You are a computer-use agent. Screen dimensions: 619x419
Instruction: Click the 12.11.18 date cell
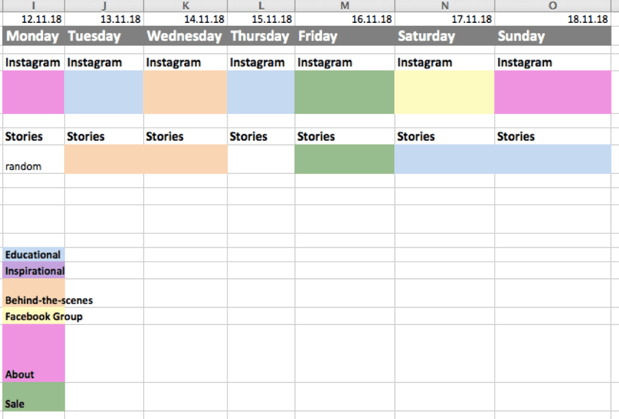tap(34, 19)
